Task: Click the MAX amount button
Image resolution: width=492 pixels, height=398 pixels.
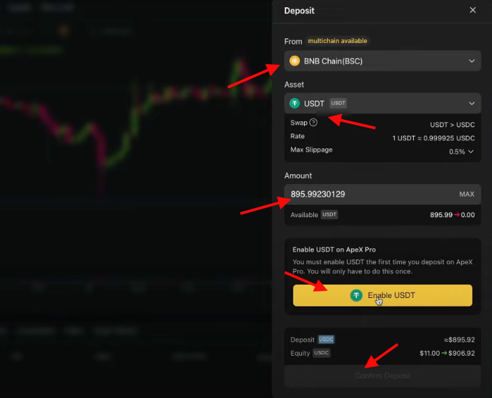Action: [x=467, y=194]
